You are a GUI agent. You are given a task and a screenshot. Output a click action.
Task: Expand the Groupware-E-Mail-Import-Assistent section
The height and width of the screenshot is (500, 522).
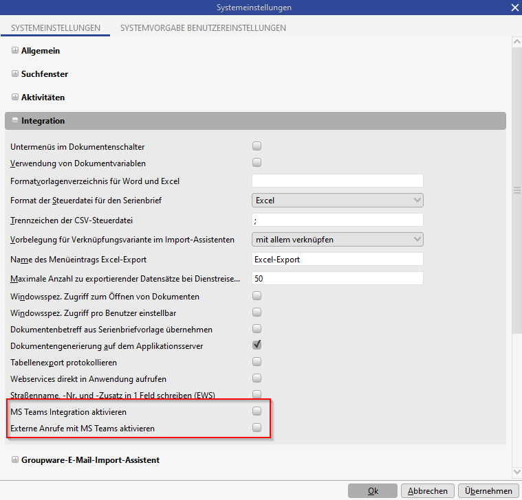click(x=15, y=460)
